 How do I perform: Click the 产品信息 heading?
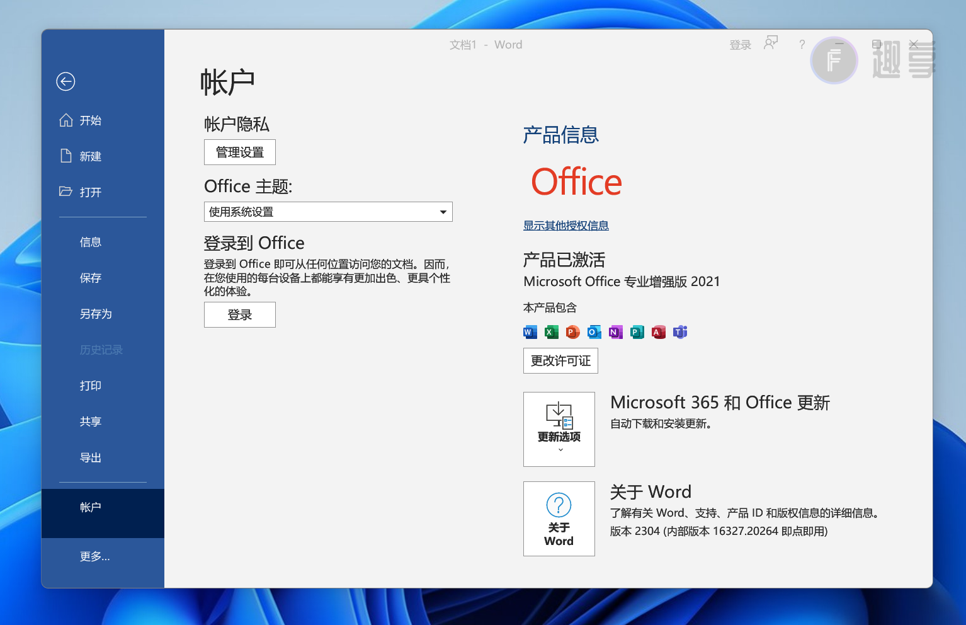point(561,135)
